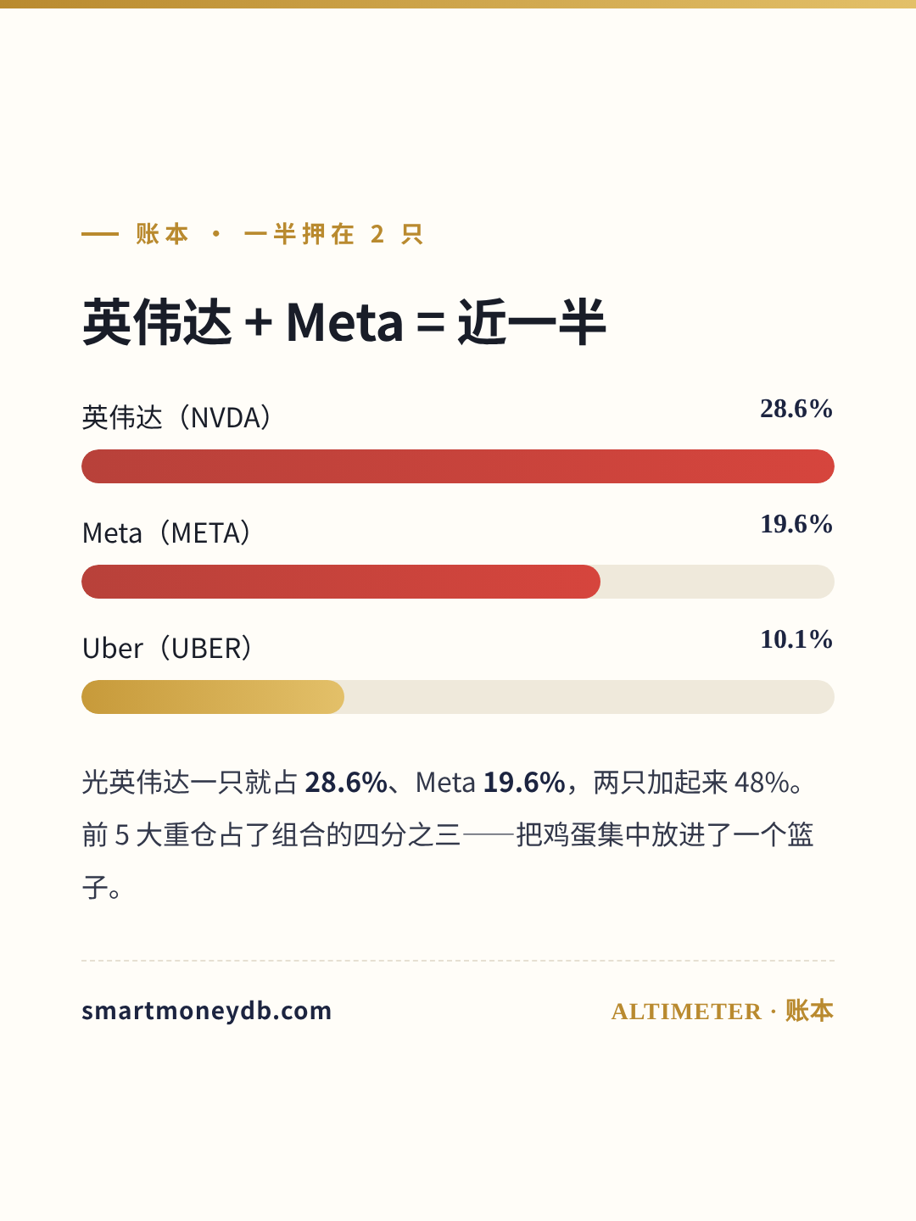Image resolution: width=916 pixels, height=1221 pixels.
Task: Click the Meta（META）label
Action: 167,532
